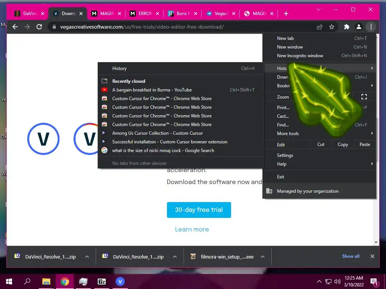This screenshot has height=289, width=386.
Task: Click Paste in the Edit row
Action: [x=365, y=144]
